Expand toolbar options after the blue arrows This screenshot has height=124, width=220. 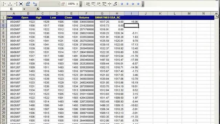click(x=143, y=4)
